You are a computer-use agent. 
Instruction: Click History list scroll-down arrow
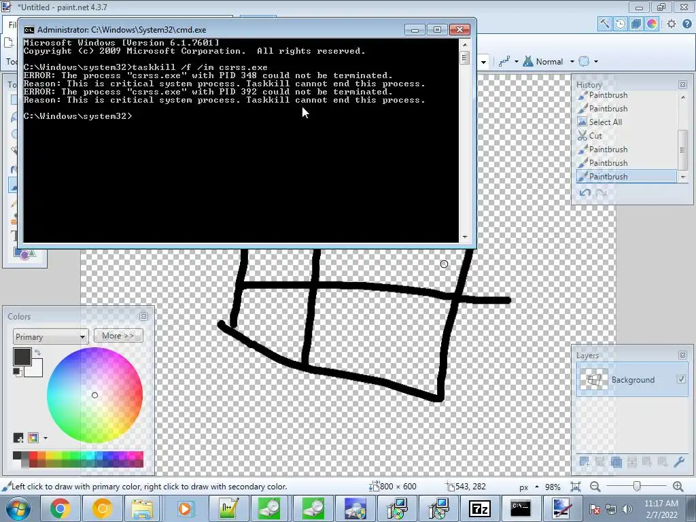682,177
